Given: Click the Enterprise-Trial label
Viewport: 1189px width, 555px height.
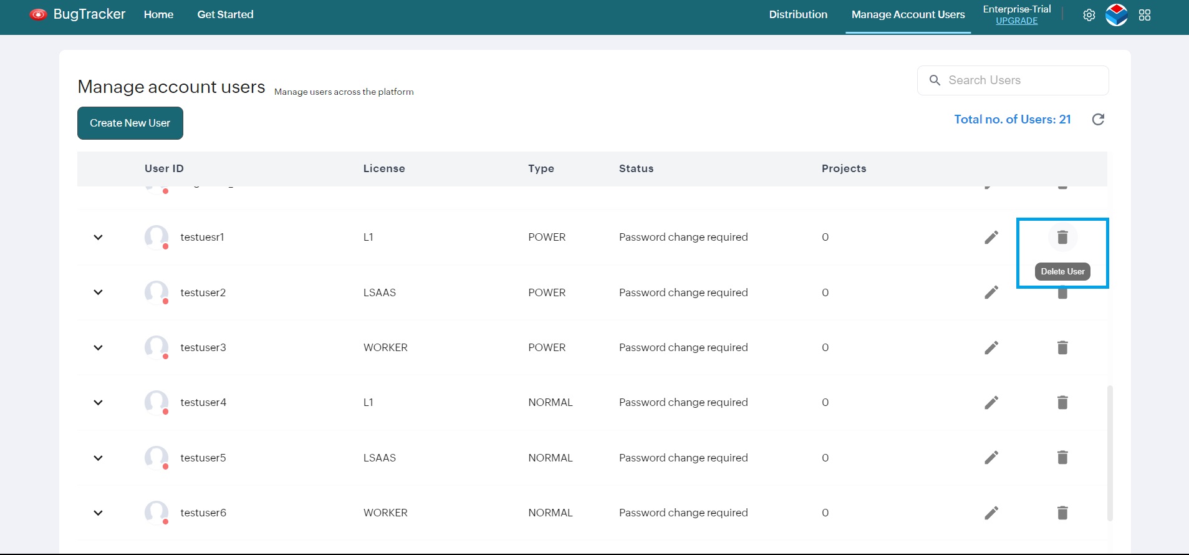Looking at the screenshot, I should click(x=1017, y=9).
